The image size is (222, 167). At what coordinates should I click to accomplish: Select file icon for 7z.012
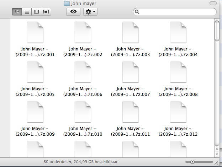click(x=178, y=112)
